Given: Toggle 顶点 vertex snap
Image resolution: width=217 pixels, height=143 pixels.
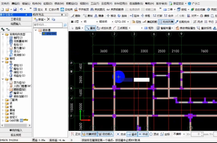Looking at the screenshot, I should point(154,134).
